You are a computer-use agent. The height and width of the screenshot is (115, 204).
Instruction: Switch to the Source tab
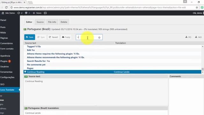pos(40,22)
